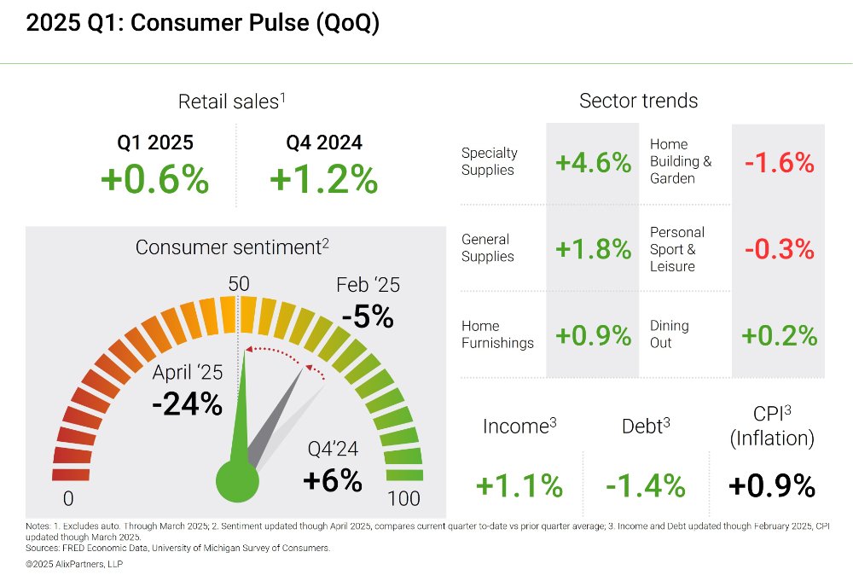This screenshot has width=853, height=575.
Task: Click the Q4 2024 retail sales +1.2% value
Action: tap(323, 180)
